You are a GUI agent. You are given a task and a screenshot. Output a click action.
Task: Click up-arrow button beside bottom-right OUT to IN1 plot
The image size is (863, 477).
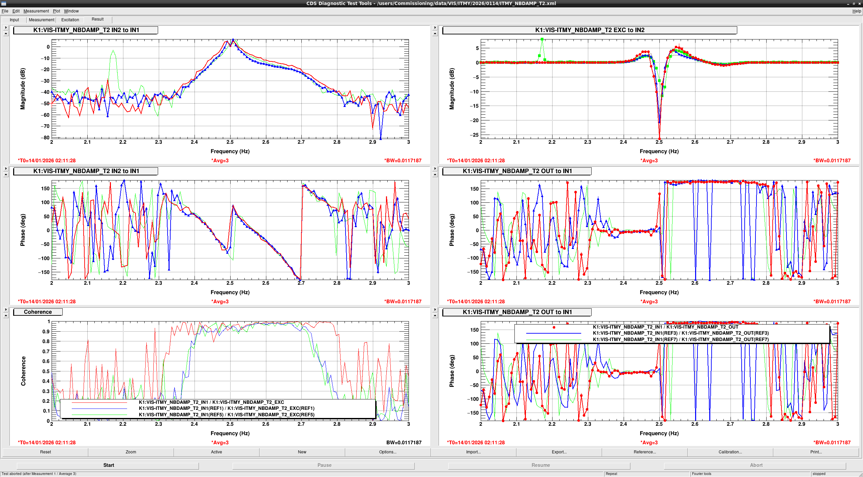[x=435, y=315]
